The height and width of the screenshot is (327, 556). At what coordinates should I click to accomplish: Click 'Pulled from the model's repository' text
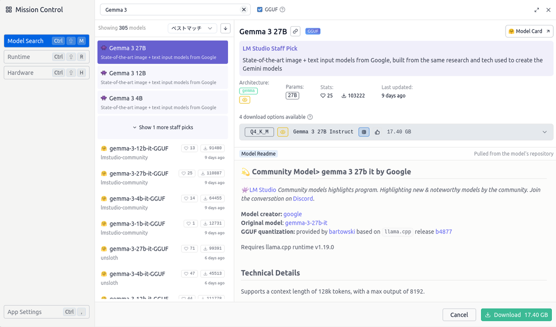[513, 154]
